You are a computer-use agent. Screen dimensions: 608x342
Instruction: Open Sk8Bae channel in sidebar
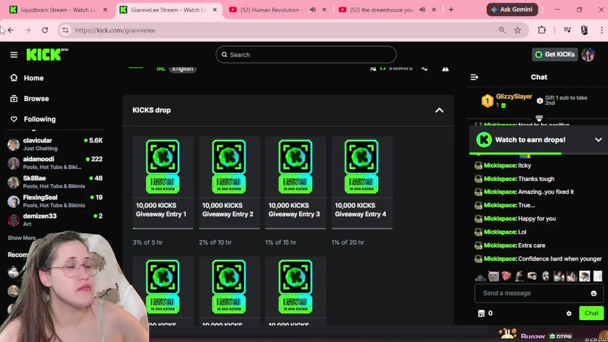tap(55, 182)
